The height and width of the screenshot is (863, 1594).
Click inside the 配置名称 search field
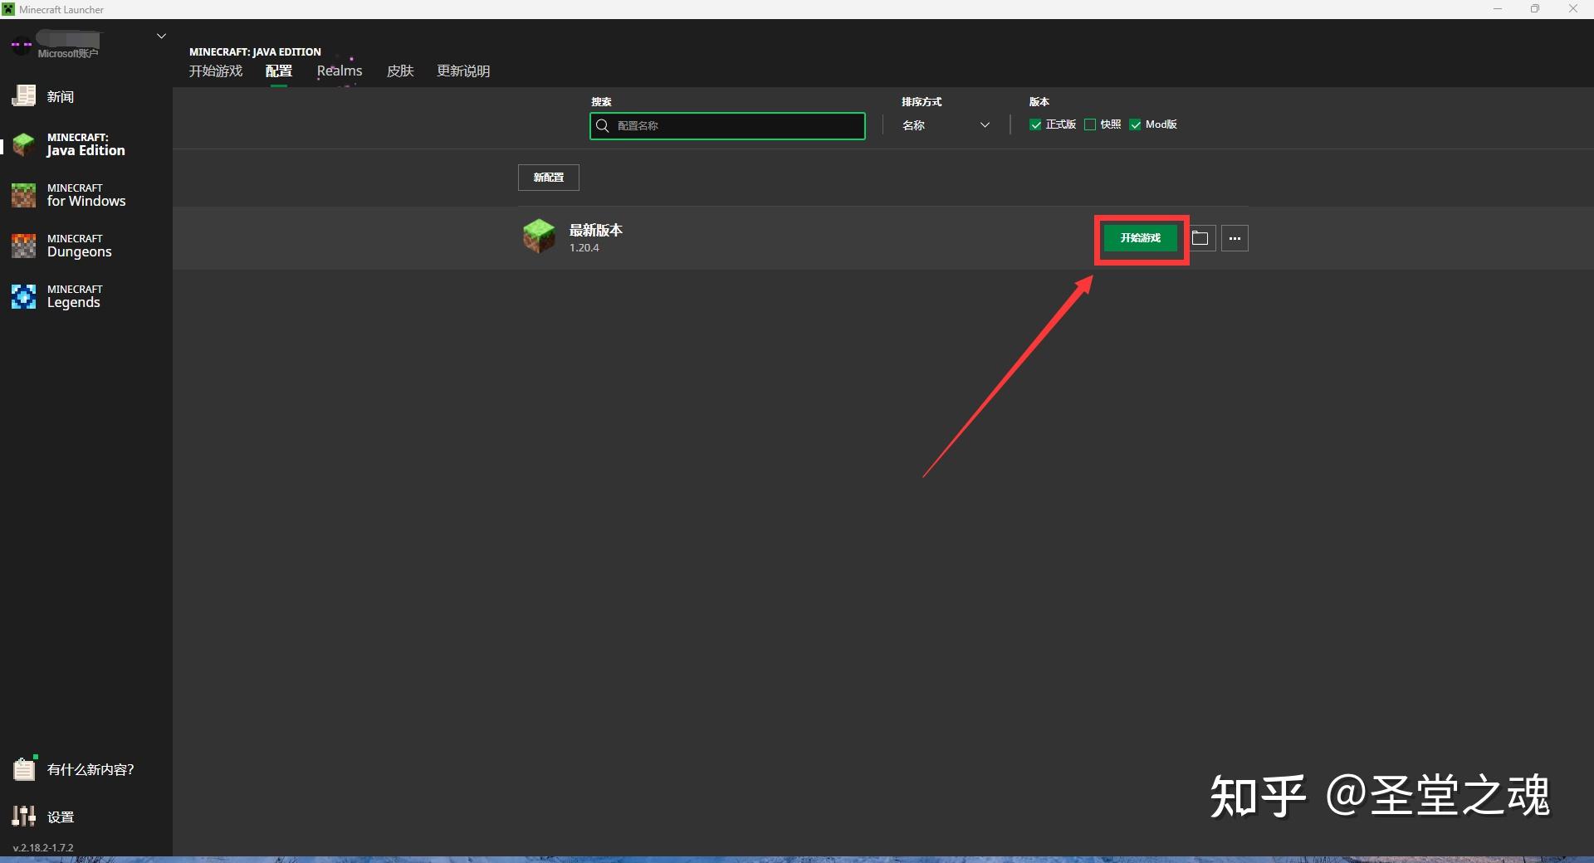(x=727, y=125)
